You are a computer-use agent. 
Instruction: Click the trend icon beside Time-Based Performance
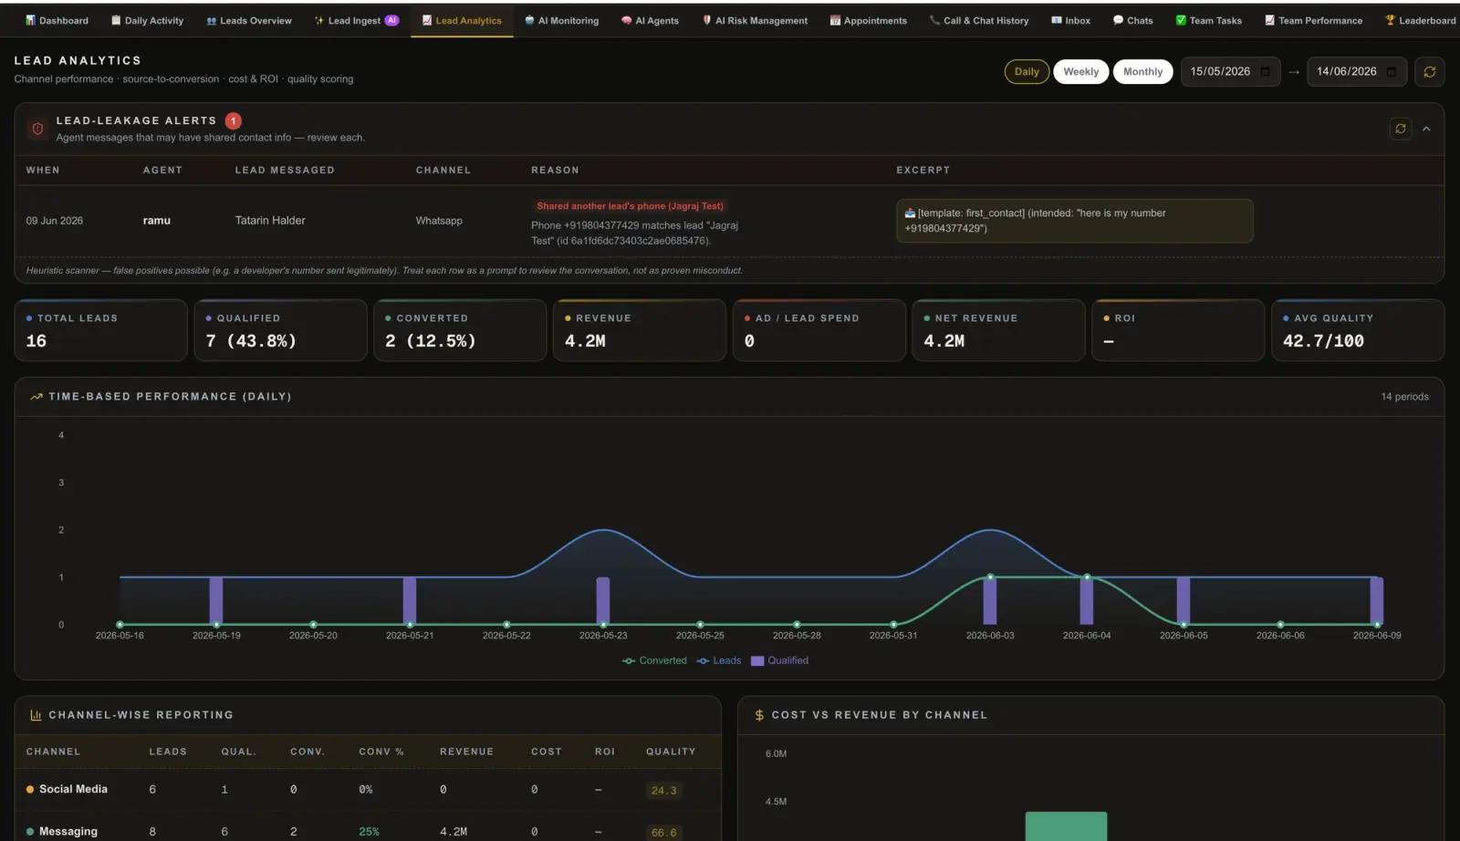pyautogui.click(x=36, y=397)
